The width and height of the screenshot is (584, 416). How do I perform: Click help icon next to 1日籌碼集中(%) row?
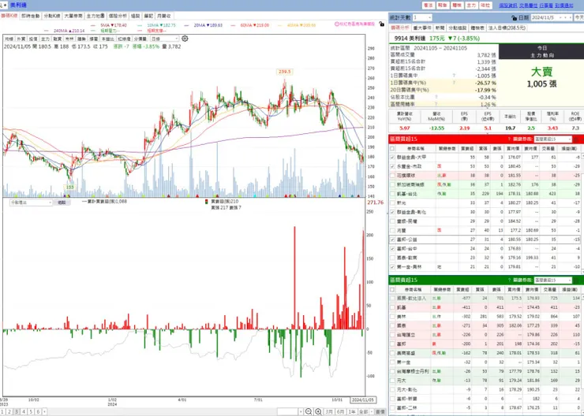click(454, 83)
